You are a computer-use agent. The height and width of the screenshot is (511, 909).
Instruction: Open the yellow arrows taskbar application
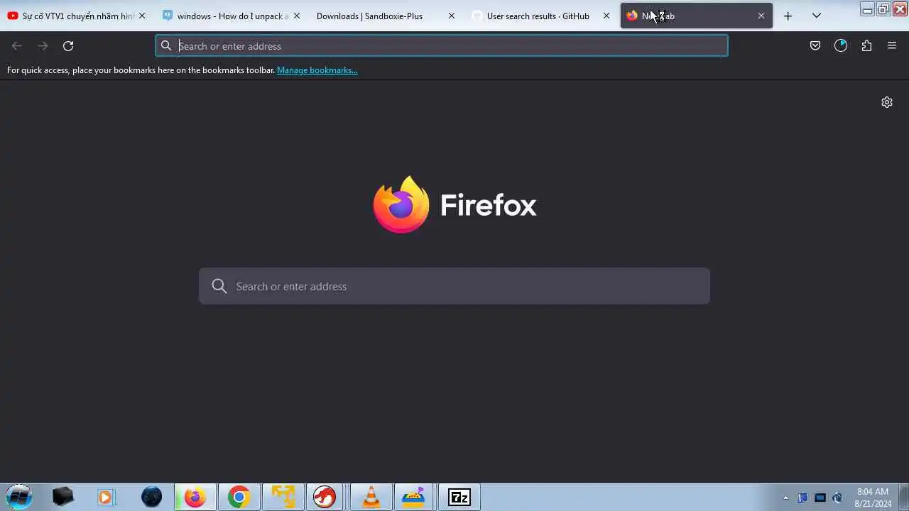[x=283, y=497]
